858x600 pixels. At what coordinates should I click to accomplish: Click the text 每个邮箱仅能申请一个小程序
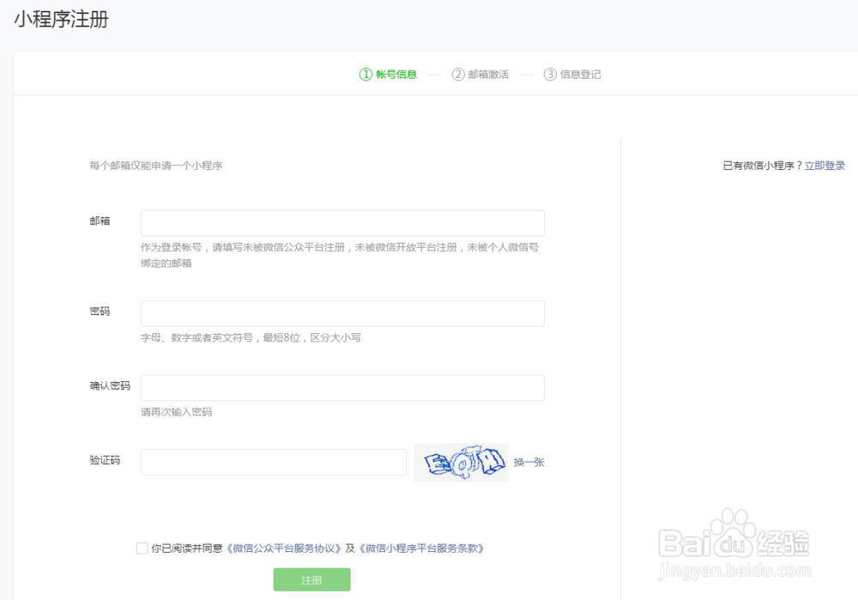point(156,166)
